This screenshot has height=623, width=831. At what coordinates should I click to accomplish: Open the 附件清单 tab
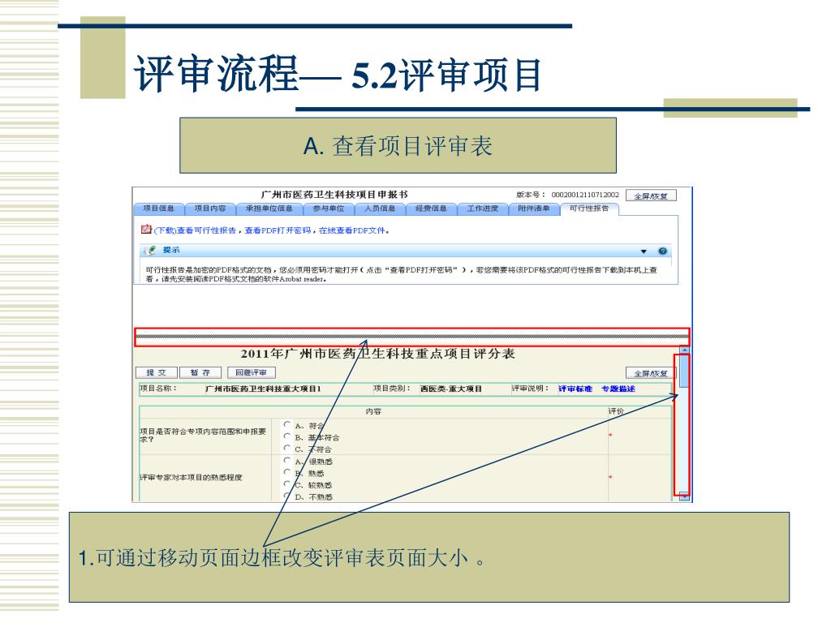534,208
